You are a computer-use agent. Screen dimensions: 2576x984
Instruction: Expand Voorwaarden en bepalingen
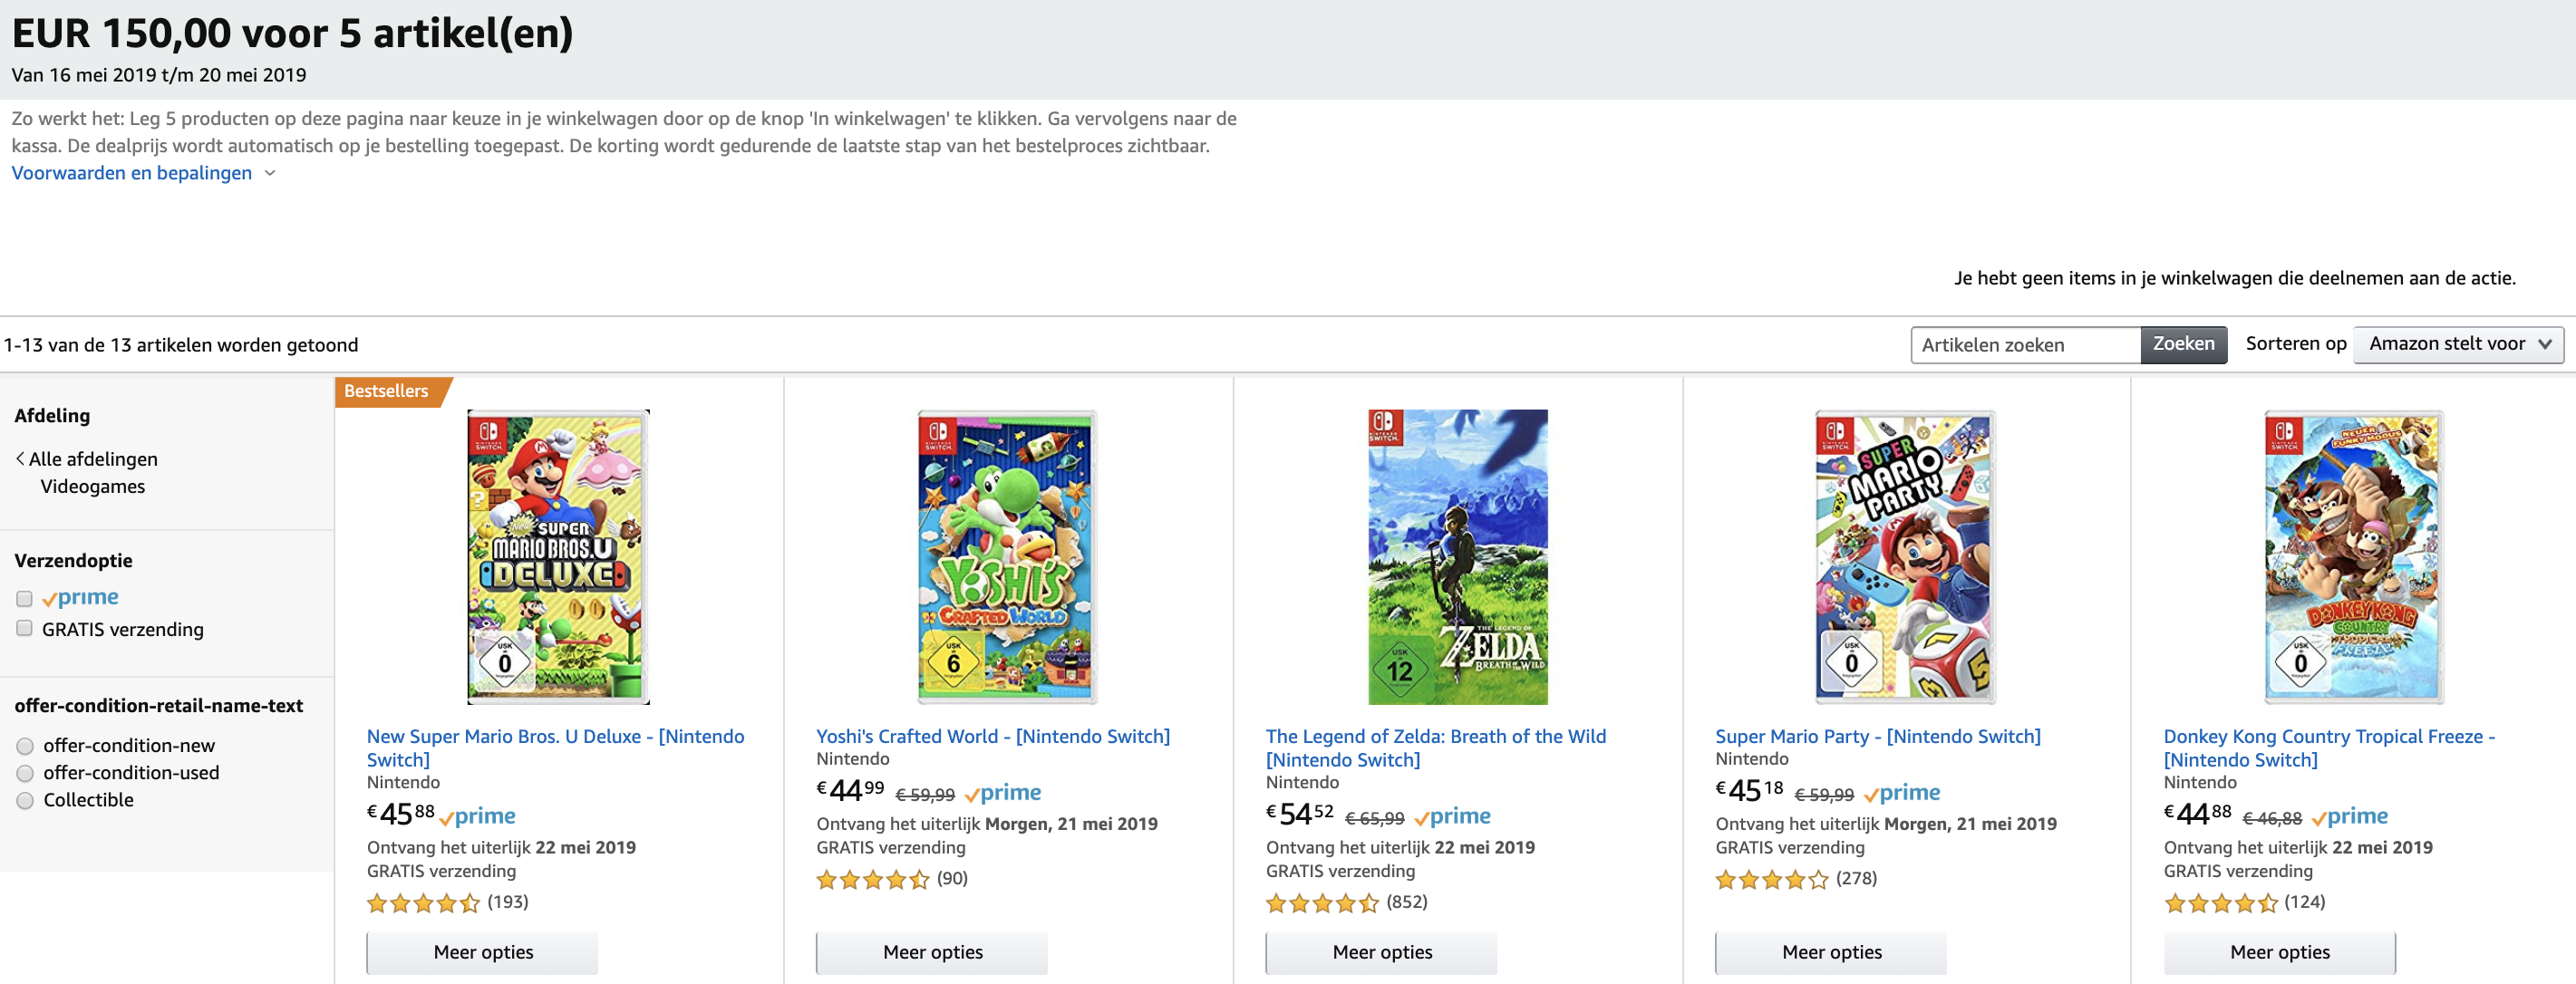142,173
